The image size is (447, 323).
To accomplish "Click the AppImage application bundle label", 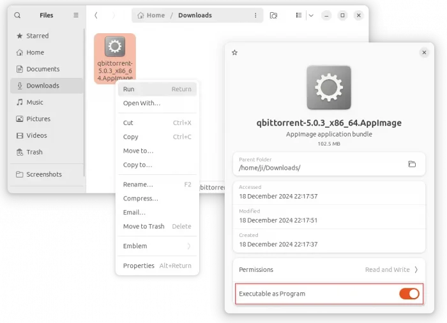I will (329, 134).
